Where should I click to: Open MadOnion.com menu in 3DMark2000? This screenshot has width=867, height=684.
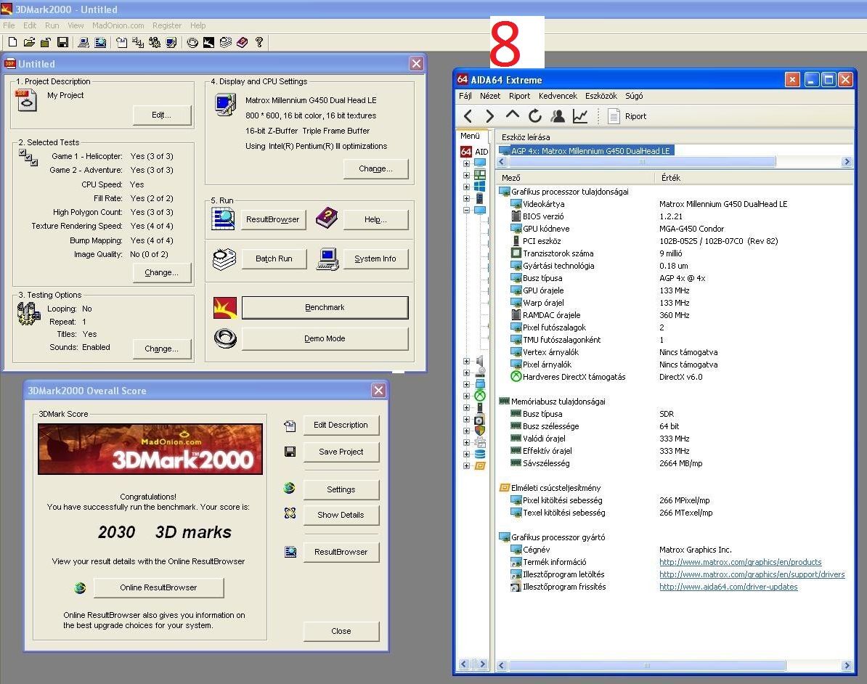click(x=118, y=25)
